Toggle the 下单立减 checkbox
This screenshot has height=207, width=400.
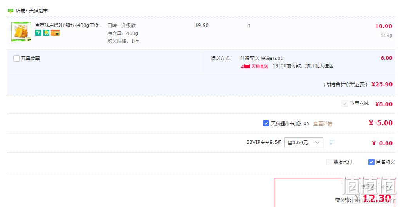coord(345,104)
